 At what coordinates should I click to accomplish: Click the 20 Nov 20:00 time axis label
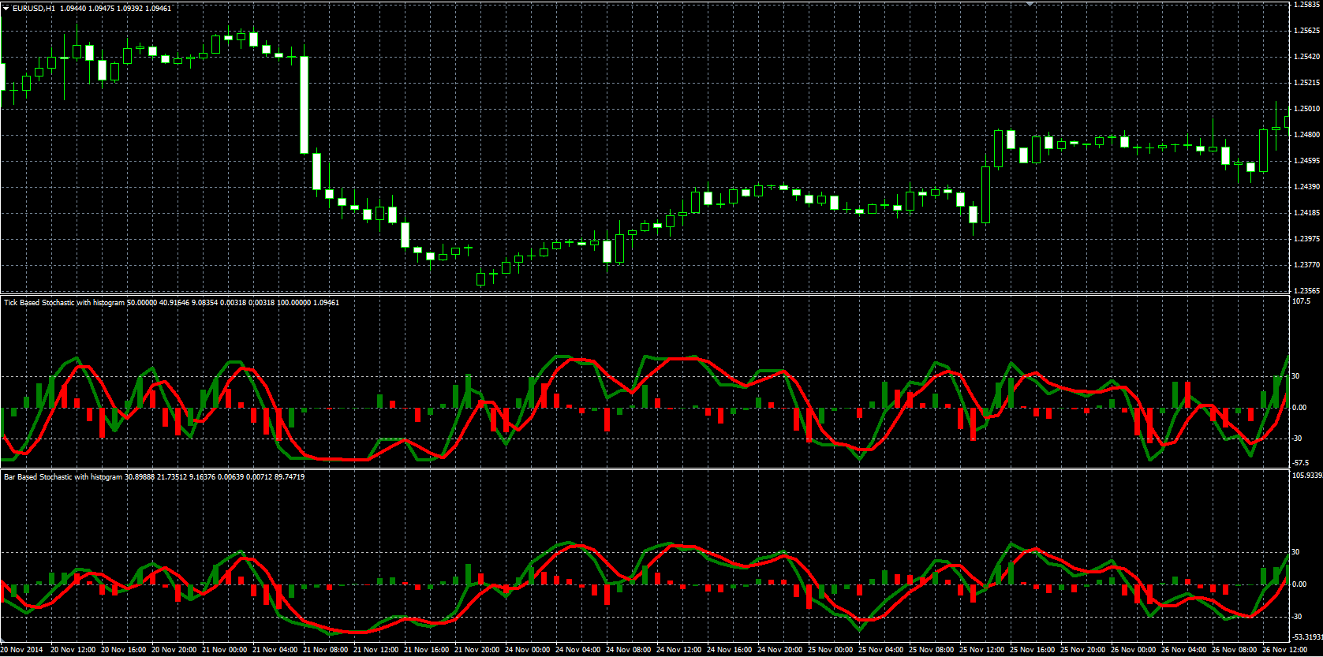pos(174,650)
